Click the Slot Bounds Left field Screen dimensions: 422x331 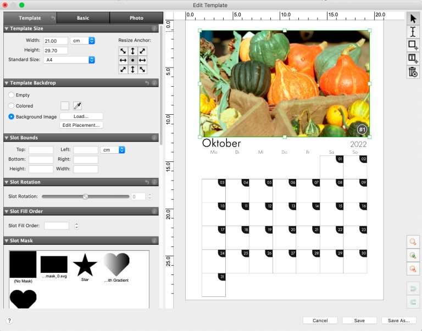click(x=86, y=150)
